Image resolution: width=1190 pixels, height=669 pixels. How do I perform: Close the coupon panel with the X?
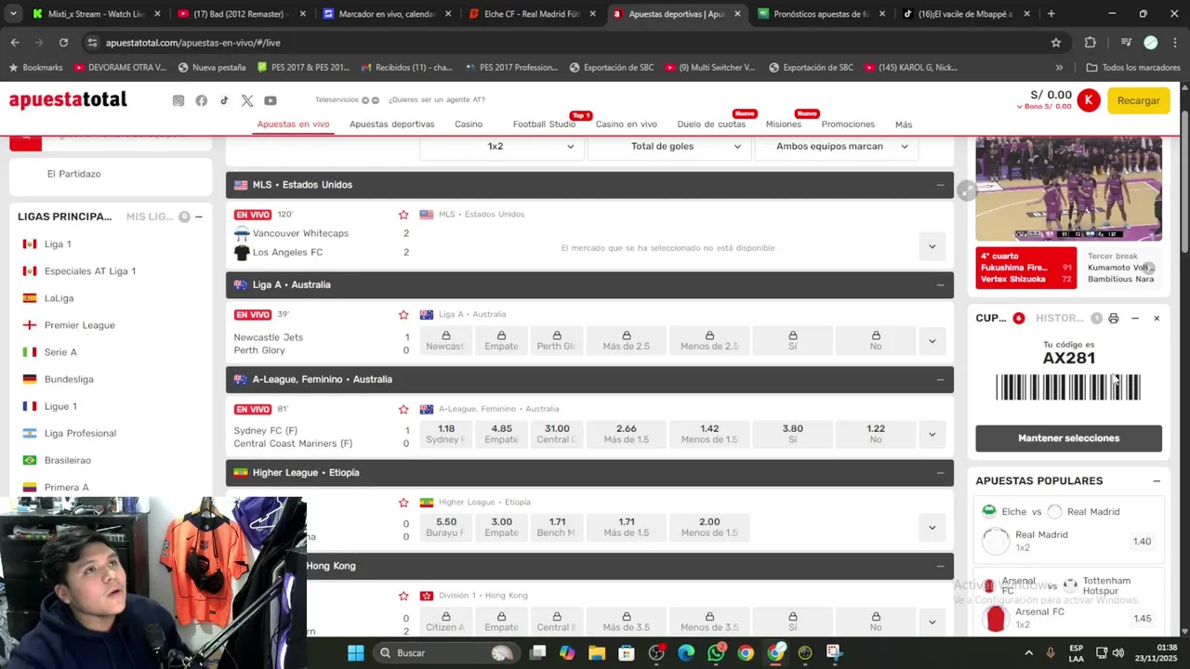click(1157, 318)
